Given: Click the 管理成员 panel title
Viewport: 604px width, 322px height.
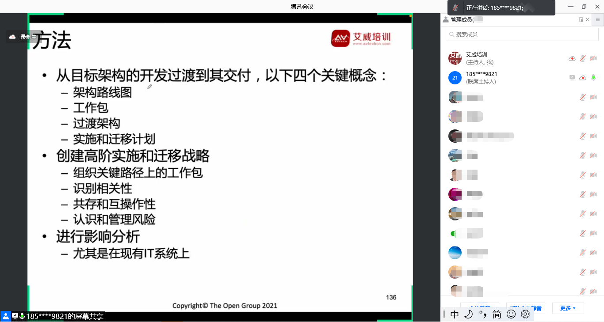Looking at the screenshot, I should [x=462, y=19].
